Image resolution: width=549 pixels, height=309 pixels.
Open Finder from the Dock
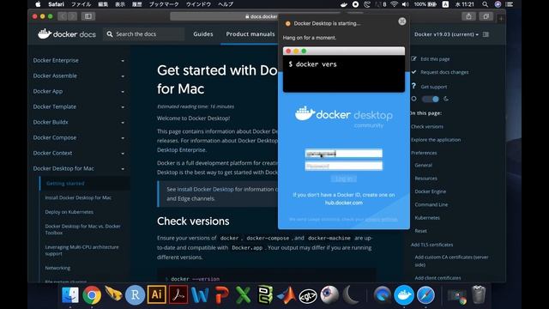pos(70,295)
